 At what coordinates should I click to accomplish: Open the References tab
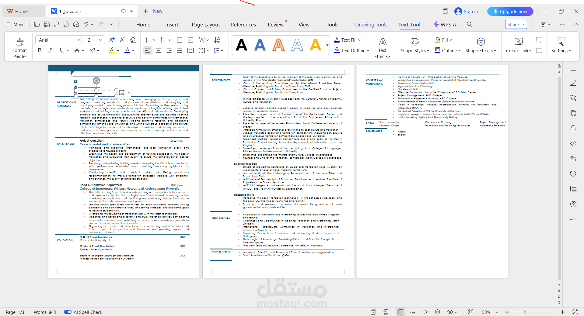coord(243,25)
